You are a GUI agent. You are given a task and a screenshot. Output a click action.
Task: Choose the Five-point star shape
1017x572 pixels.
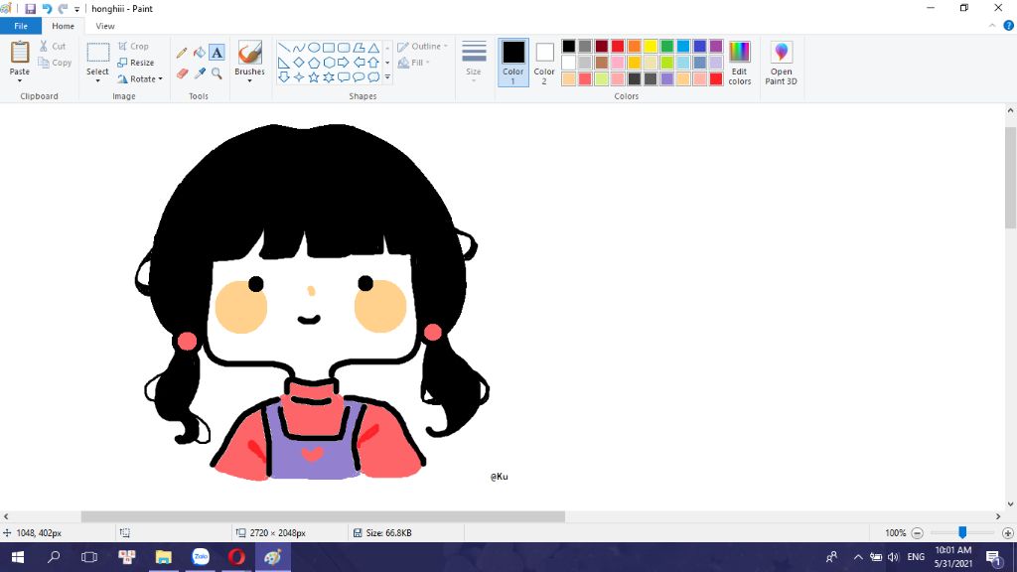(x=313, y=77)
